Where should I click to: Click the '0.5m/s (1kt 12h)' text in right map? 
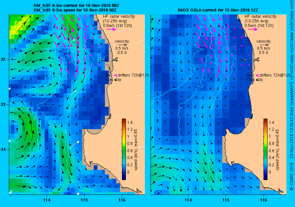pos(259,25)
